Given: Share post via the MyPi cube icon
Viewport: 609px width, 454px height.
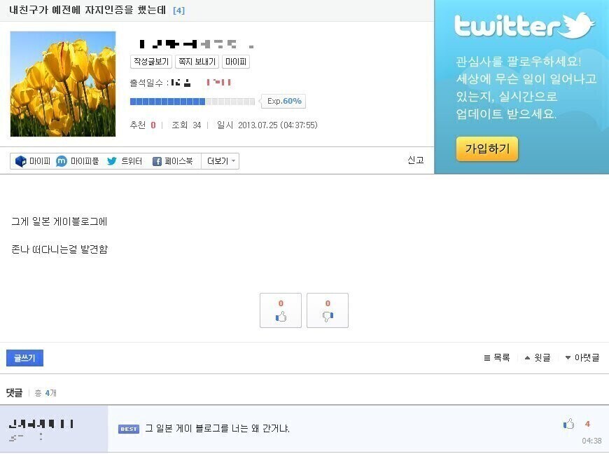Looking at the screenshot, I should pyautogui.click(x=20, y=161).
